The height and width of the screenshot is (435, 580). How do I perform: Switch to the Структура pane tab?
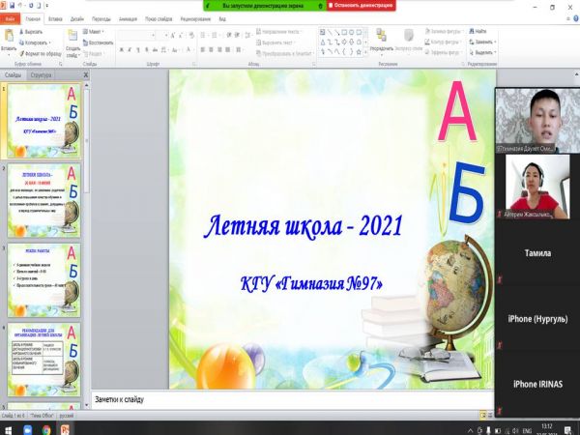[x=41, y=73]
